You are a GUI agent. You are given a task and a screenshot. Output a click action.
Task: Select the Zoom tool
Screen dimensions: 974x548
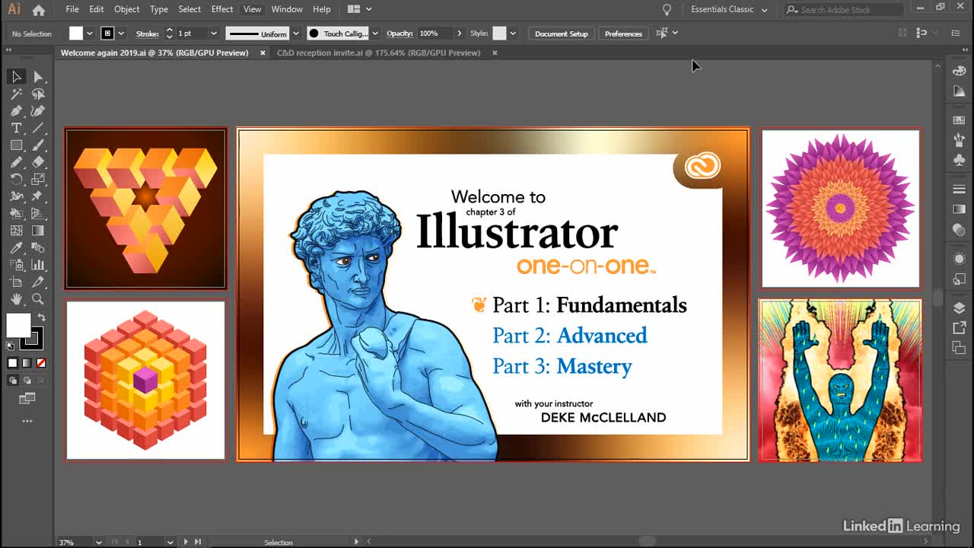pos(38,299)
